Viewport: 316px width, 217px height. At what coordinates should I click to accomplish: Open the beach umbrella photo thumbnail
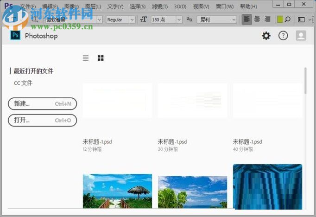click(117, 191)
